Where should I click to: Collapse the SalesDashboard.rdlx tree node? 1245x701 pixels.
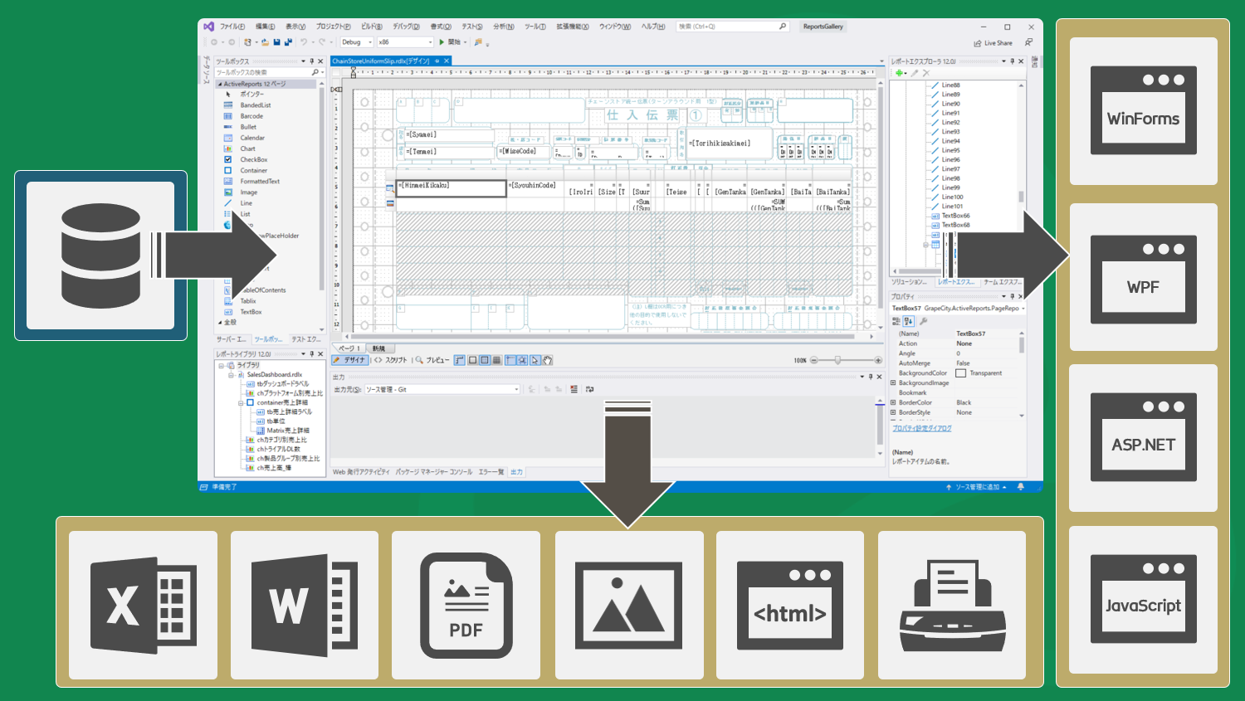point(231,375)
